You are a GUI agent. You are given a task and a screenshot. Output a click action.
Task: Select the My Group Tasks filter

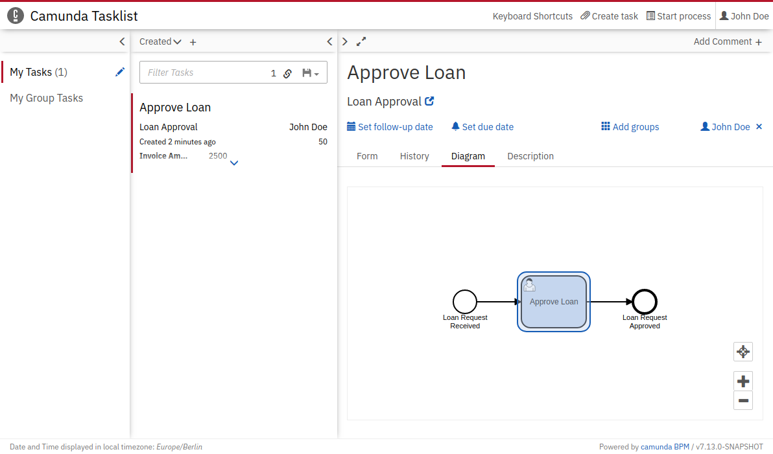pyautogui.click(x=47, y=98)
